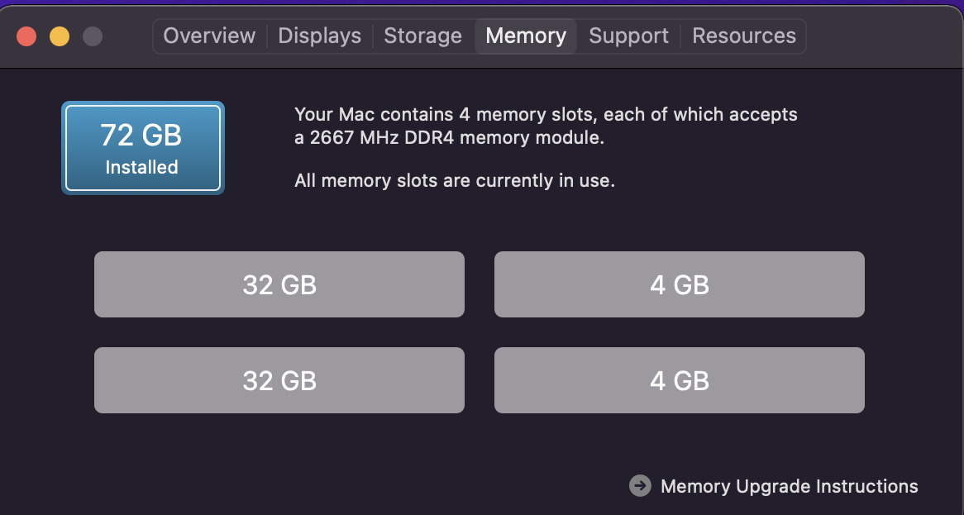Select the upper 4 GB memory slot
This screenshot has height=515, width=964.
[x=679, y=284]
